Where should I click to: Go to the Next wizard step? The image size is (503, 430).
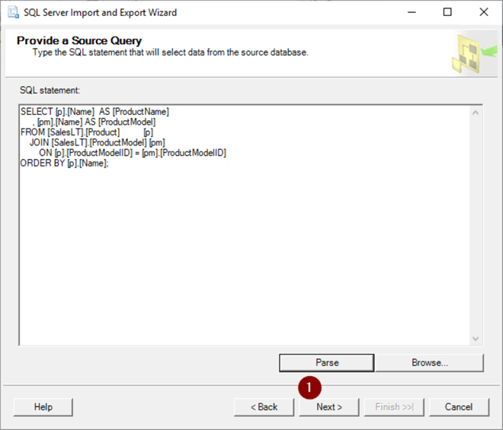click(329, 407)
